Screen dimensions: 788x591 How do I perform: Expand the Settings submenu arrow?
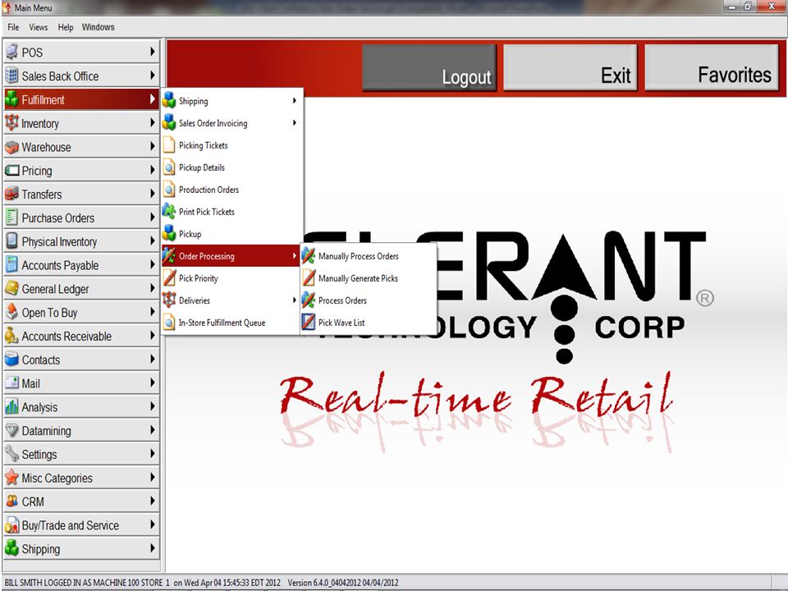pos(153,454)
